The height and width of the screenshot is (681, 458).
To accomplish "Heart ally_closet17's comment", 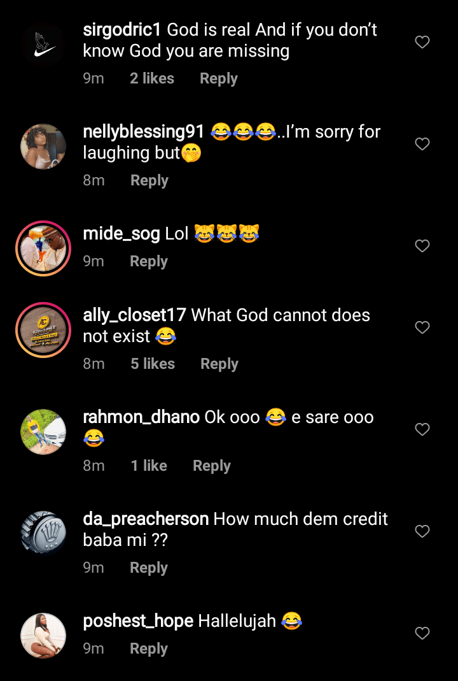I will coord(422,327).
